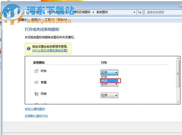Click the refresh button beside address bar

140,12
